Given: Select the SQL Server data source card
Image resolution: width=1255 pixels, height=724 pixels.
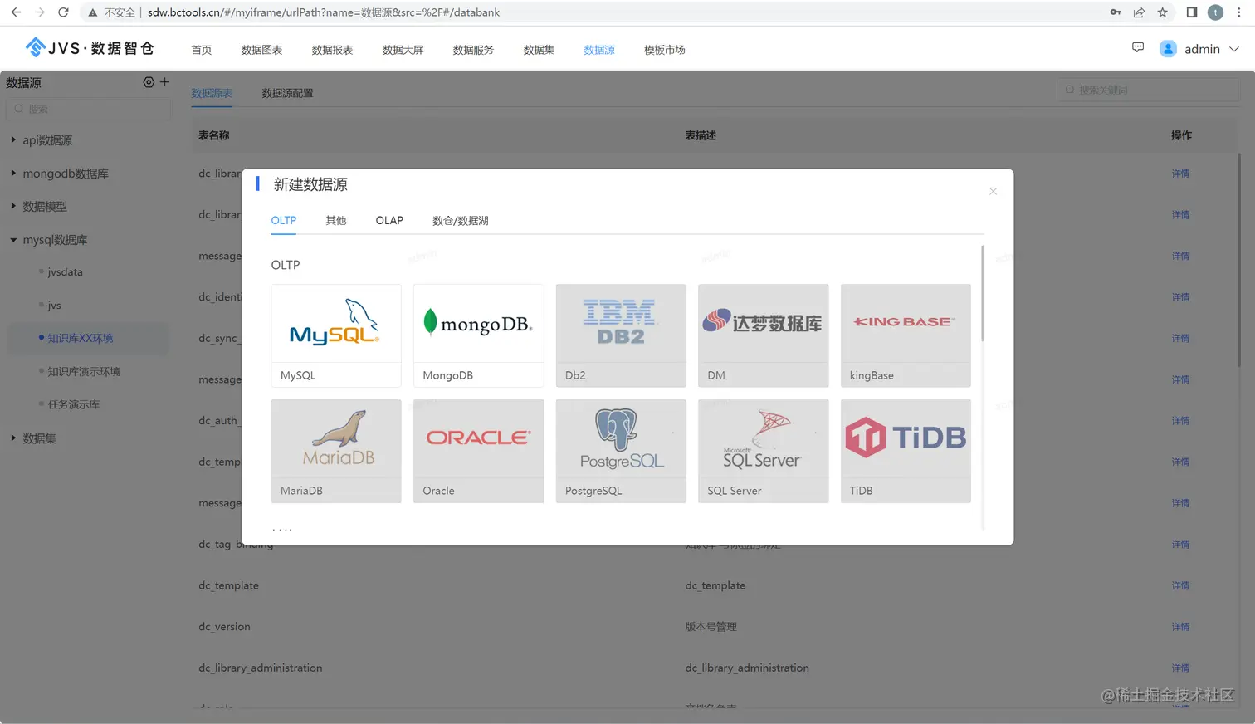Looking at the screenshot, I should 763,451.
